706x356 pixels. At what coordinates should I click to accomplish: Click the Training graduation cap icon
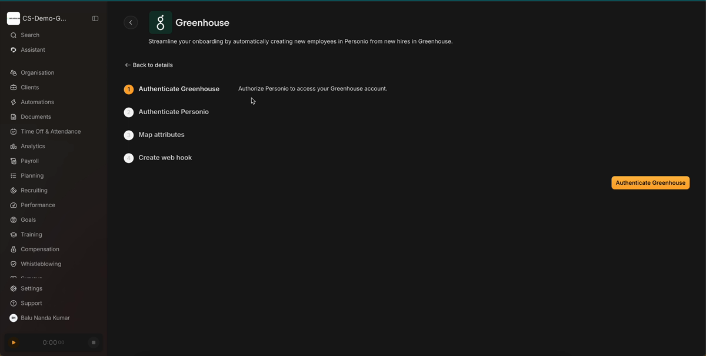point(14,235)
